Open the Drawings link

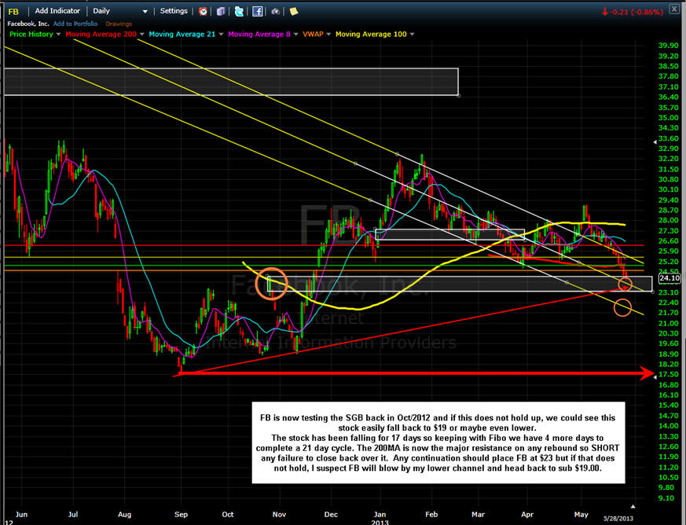pos(119,23)
